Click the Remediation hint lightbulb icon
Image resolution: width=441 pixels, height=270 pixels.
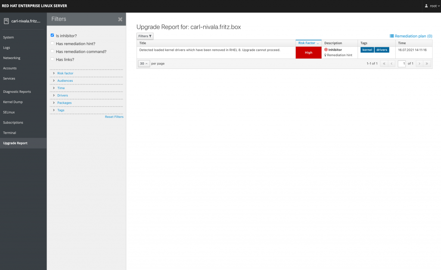(x=326, y=55)
